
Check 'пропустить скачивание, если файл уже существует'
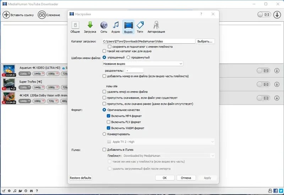click(x=104, y=98)
